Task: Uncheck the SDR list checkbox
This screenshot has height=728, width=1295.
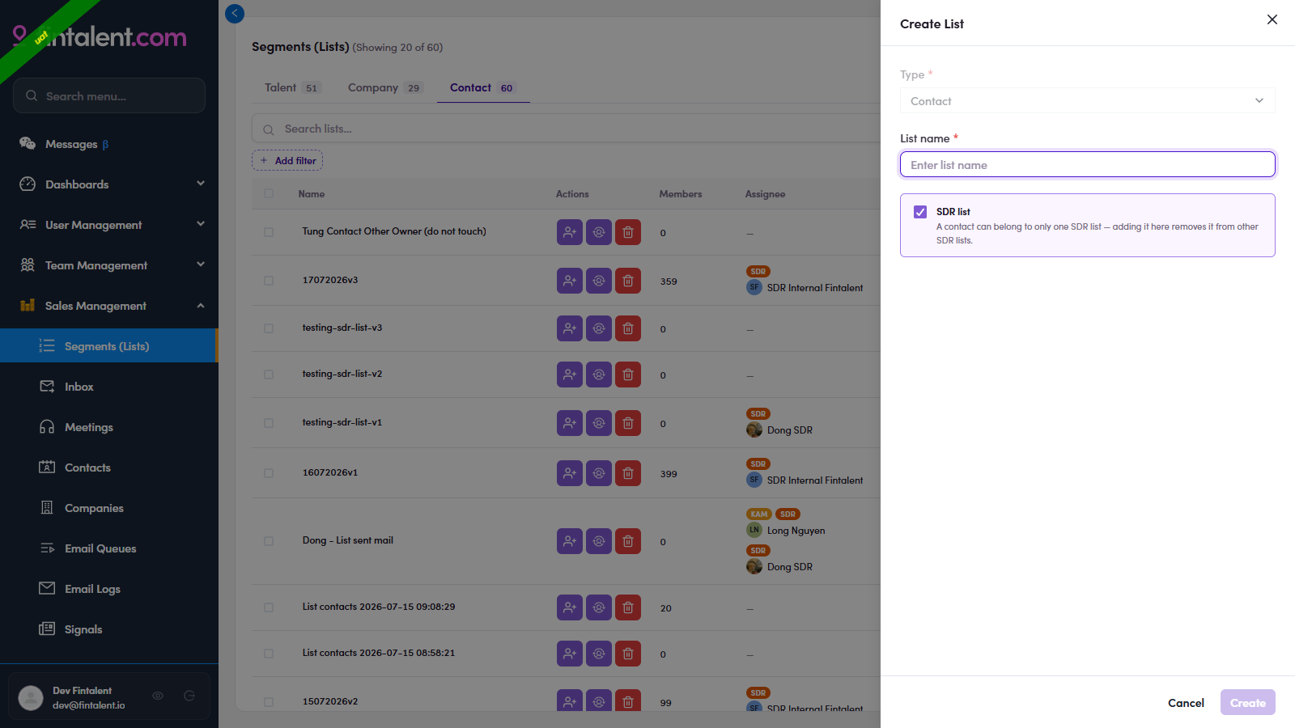Action: pos(920,212)
